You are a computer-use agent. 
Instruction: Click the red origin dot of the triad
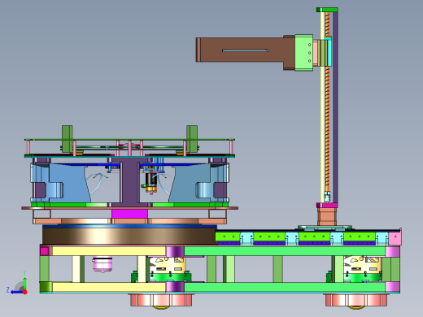[x=25, y=292]
